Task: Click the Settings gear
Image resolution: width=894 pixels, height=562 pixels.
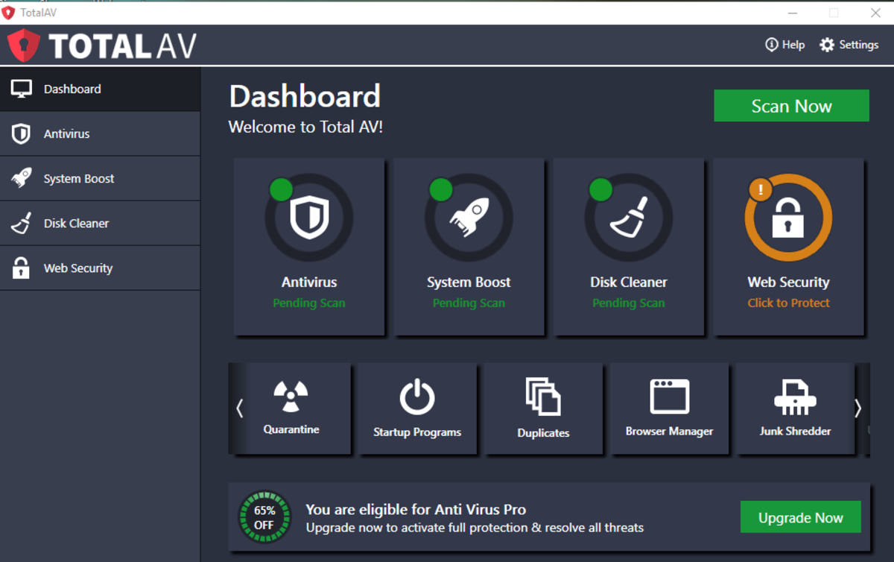Action: (x=827, y=45)
